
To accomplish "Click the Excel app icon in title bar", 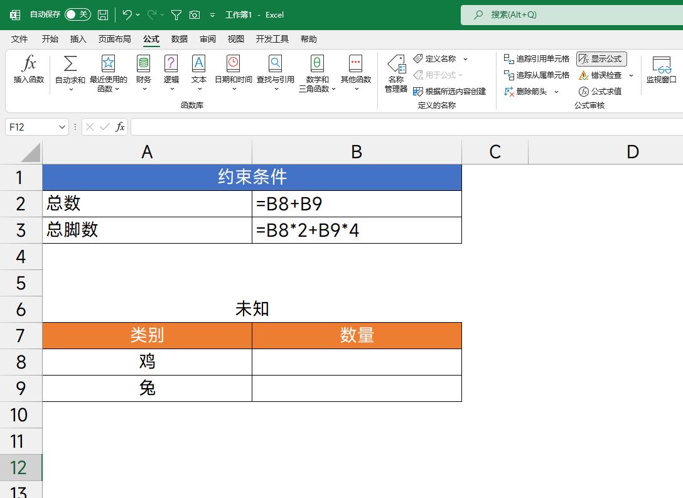I will [15, 15].
